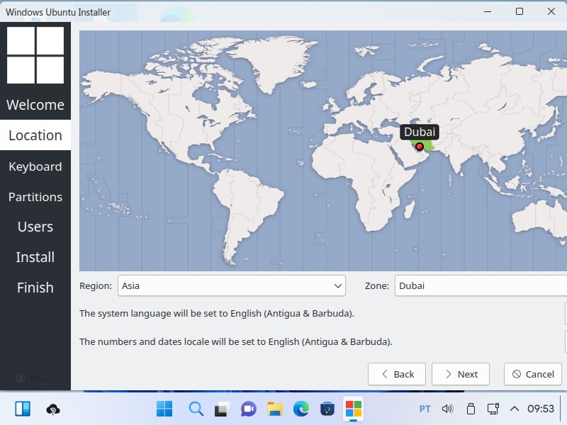
Task: Maximize the installer window
Action: 520,11
